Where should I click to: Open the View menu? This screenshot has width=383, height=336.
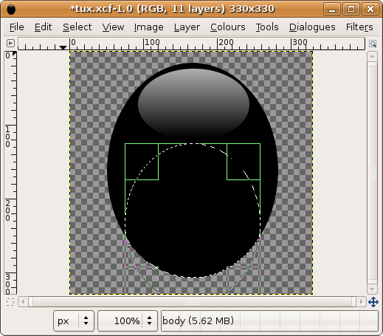point(113,27)
